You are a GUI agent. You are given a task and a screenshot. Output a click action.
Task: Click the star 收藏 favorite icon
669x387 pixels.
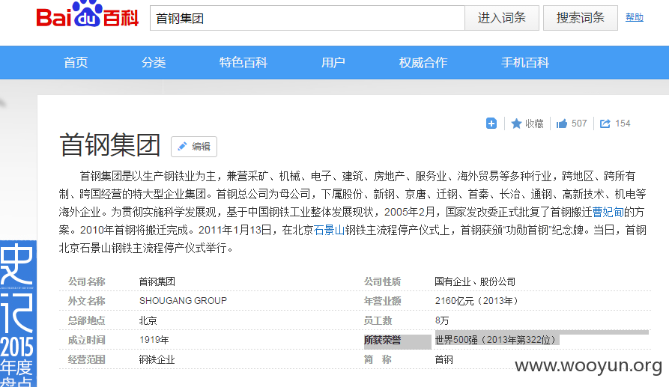(x=527, y=124)
